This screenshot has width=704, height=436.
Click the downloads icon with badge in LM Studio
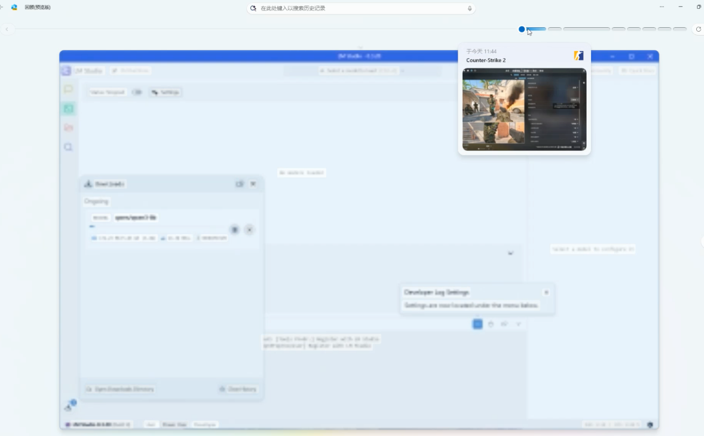(x=69, y=406)
